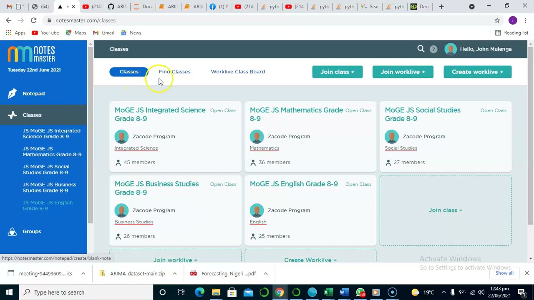Click Zacode avatar on Social Studies card
This screenshot has width=534, height=300.
(392, 137)
